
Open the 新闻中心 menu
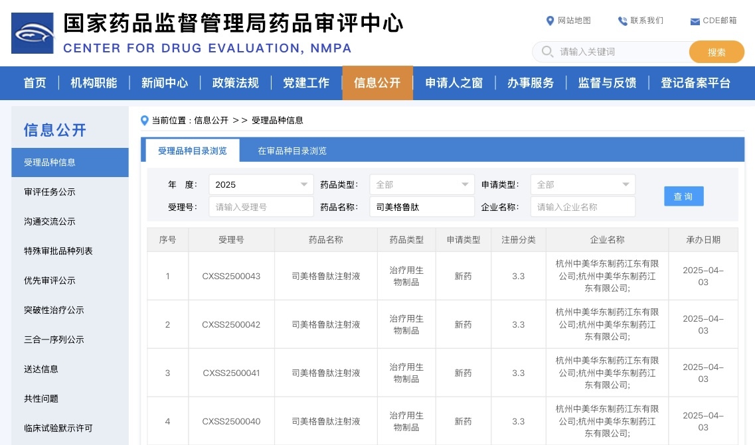point(165,83)
